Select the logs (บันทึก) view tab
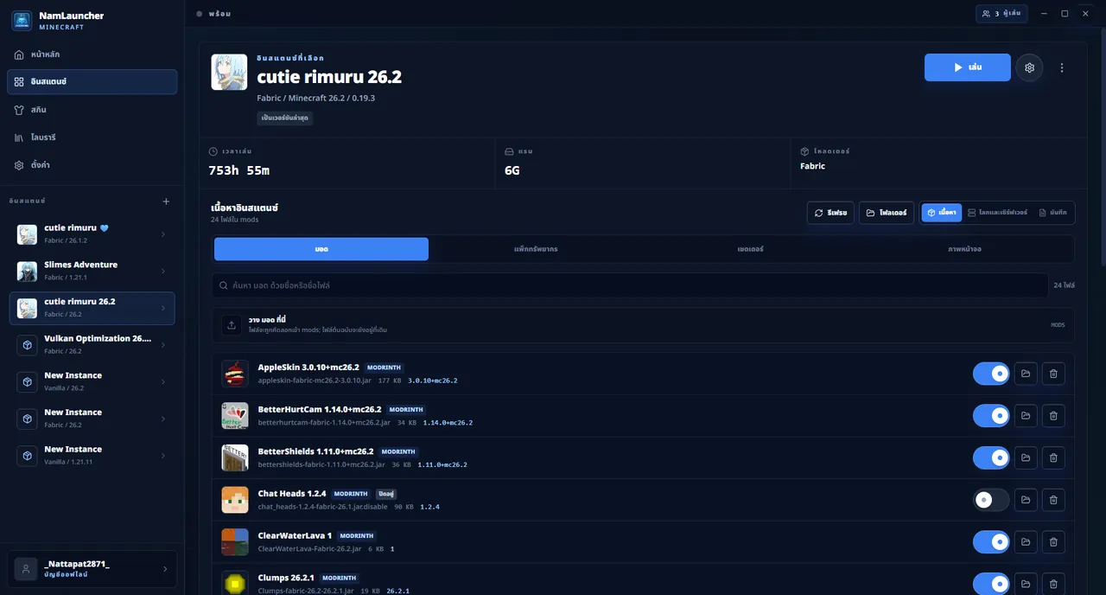 coord(1052,213)
